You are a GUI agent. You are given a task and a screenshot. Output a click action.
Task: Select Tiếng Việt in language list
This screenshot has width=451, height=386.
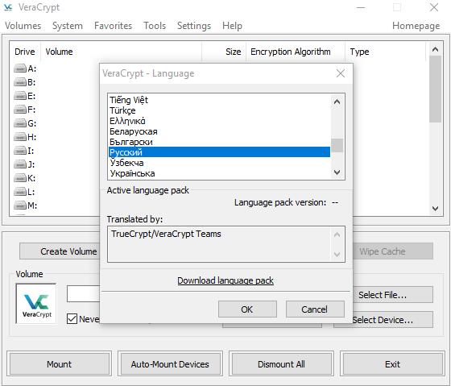(x=219, y=100)
